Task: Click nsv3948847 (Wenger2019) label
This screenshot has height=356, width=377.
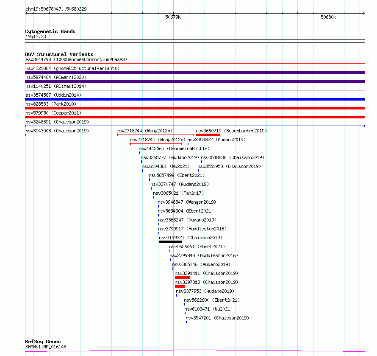Action: [187, 202]
